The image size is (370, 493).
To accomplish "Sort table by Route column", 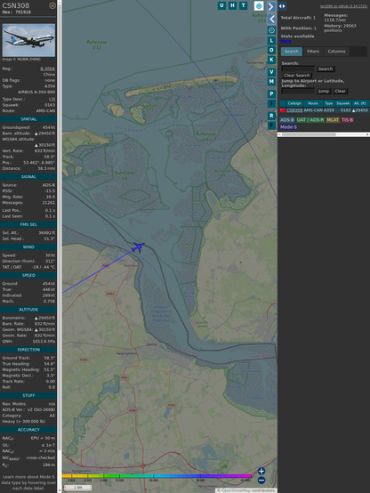I will 313,103.
